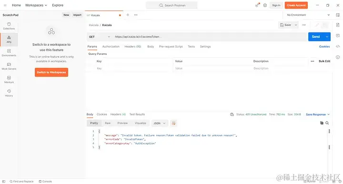
Task: Open Collections in the sidebar
Action: 9,26
